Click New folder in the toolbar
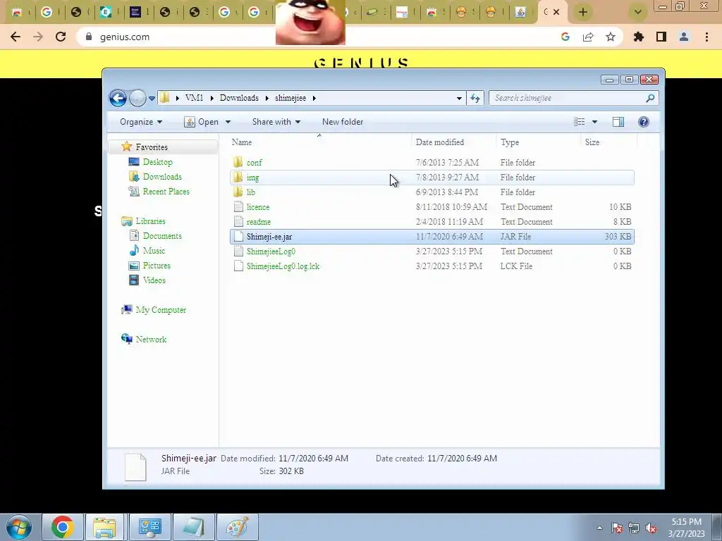Screen dimensions: 722x541 click(x=343, y=122)
